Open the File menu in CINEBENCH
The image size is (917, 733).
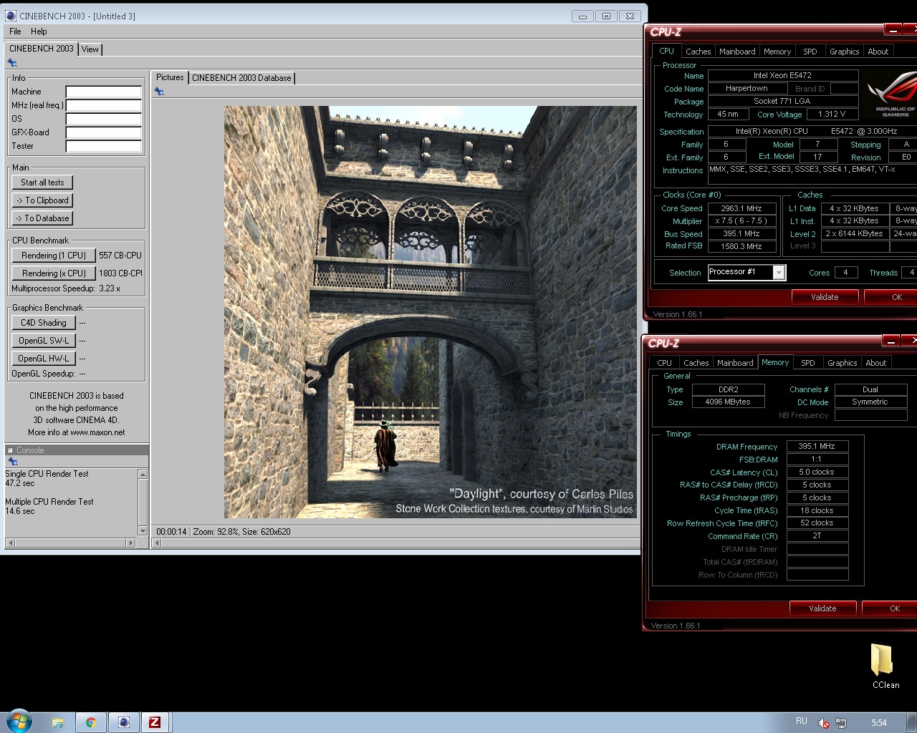[16, 31]
